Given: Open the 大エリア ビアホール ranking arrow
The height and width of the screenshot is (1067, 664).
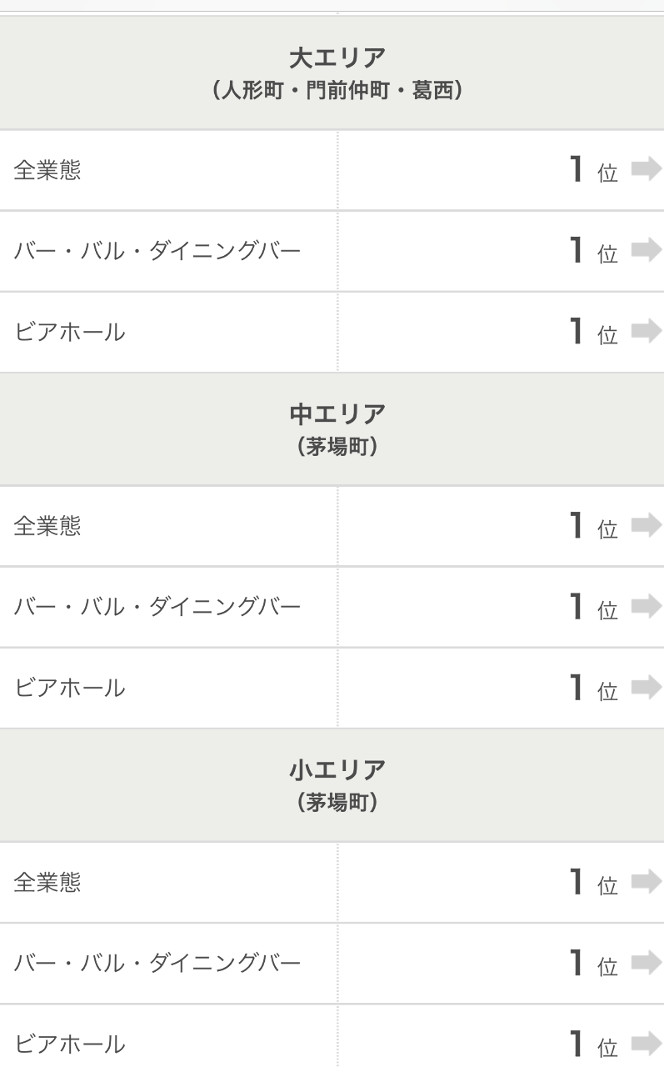Looking at the screenshot, I should coord(646,332).
